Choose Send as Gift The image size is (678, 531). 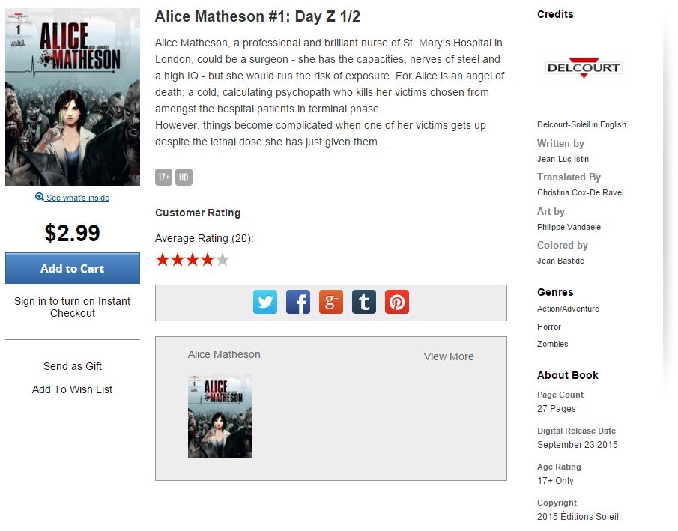(73, 366)
